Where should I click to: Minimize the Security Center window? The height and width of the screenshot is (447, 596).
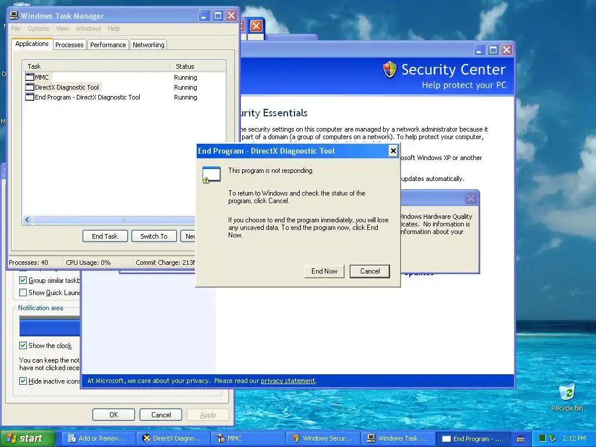click(480, 50)
